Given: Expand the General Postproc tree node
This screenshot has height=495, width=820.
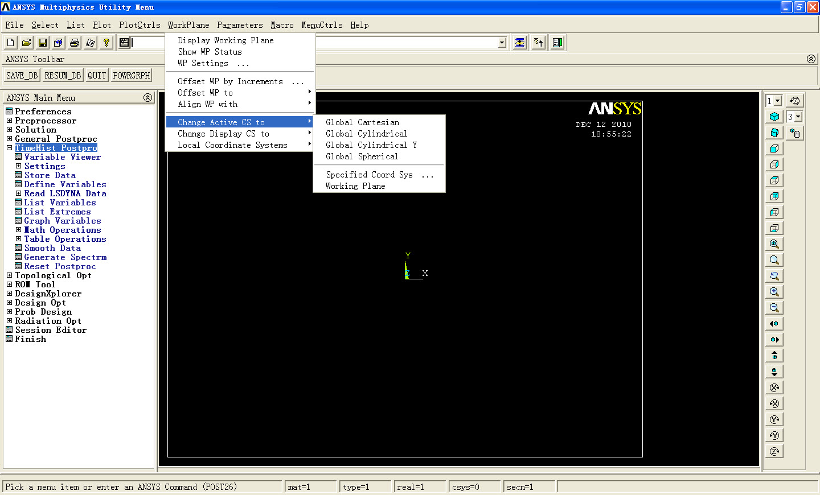Looking at the screenshot, I should (9, 139).
